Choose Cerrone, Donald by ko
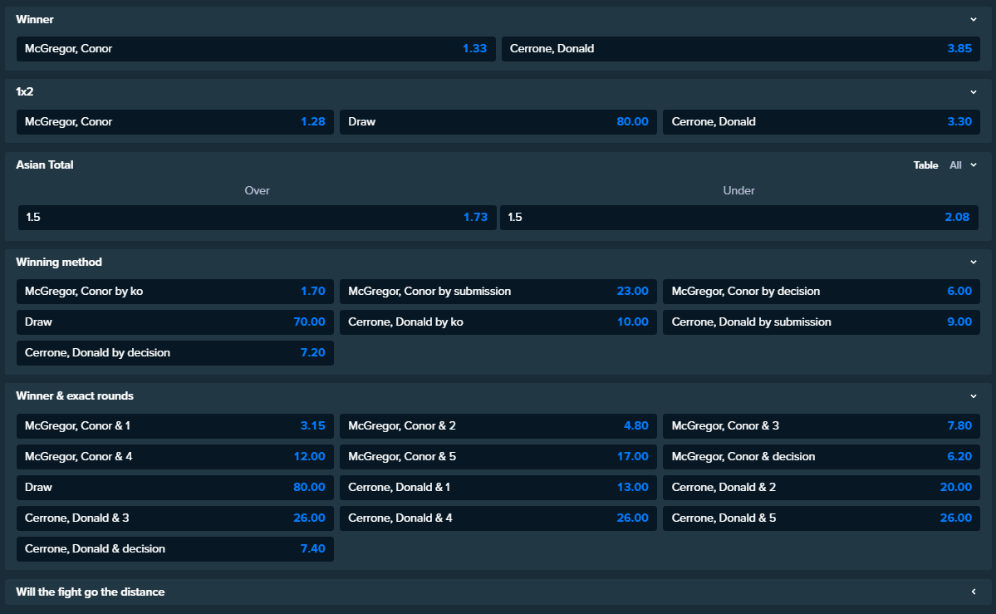The width and height of the screenshot is (996, 614). [498, 322]
